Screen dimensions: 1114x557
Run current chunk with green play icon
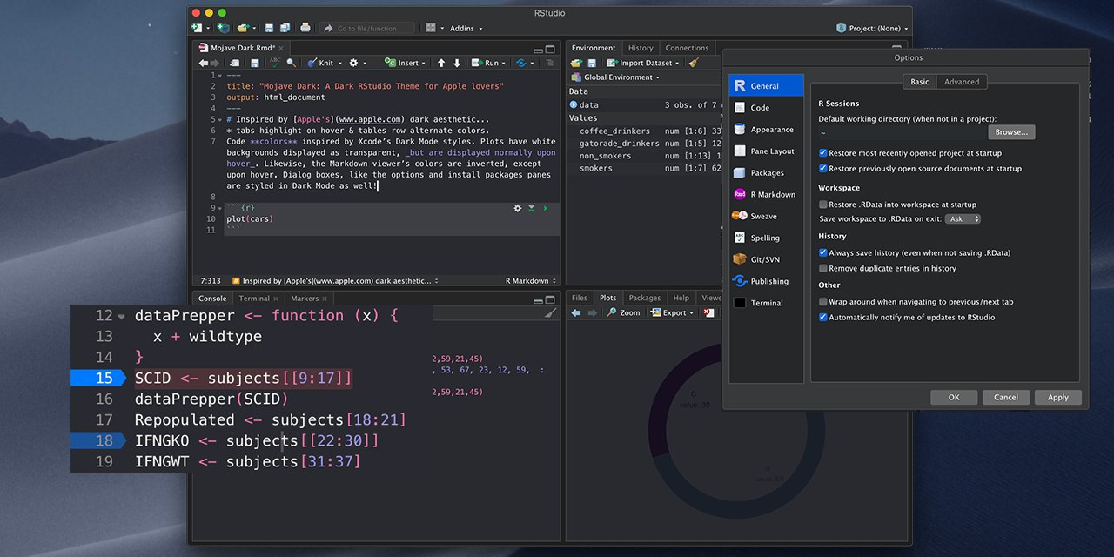click(546, 208)
